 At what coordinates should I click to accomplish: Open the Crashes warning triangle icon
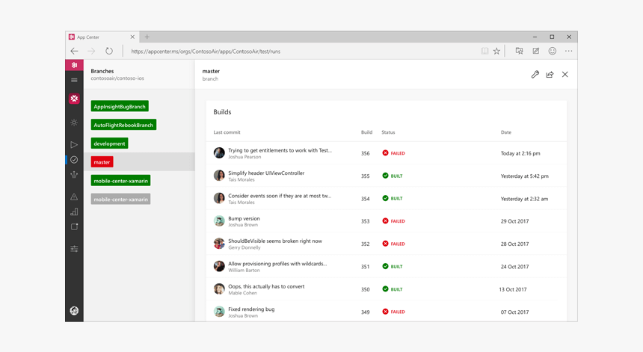(x=74, y=197)
